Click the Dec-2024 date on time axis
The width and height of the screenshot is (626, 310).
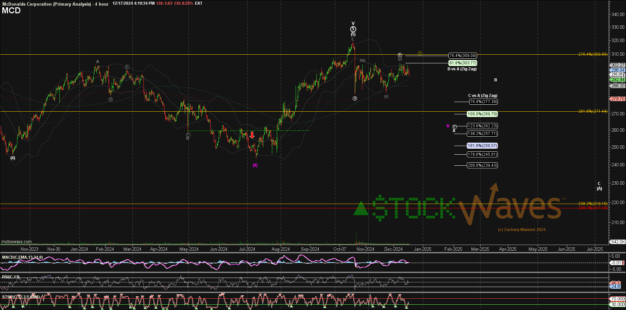pos(393,249)
